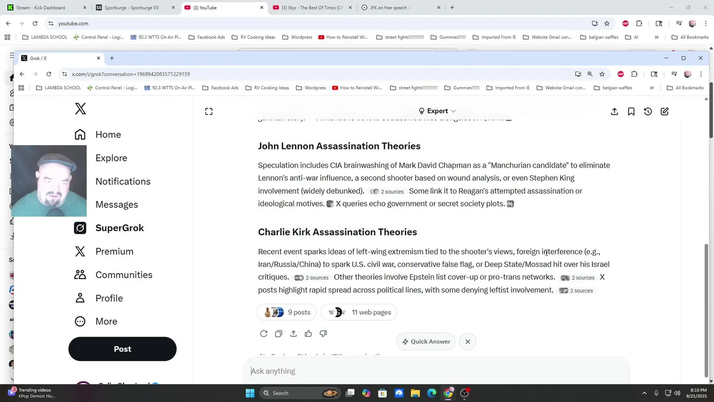Image resolution: width=714 pixels, height=402 pixels.
Task: Toggle Grok fullscreen view icon
Action: (x=209, y=112)
